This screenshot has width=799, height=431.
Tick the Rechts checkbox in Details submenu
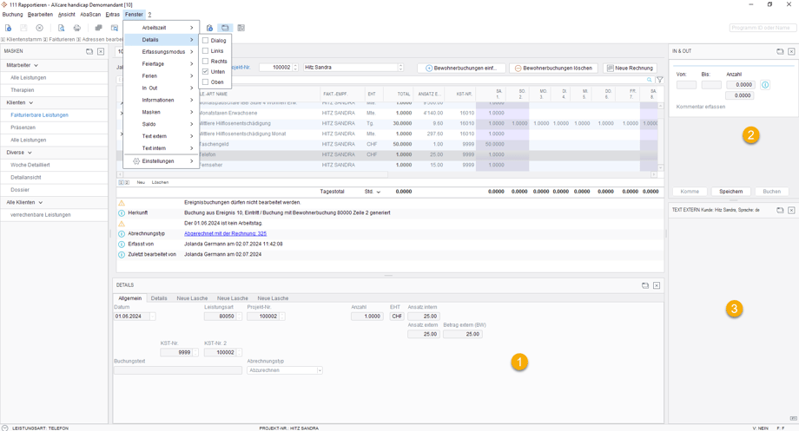click(205, 61)
